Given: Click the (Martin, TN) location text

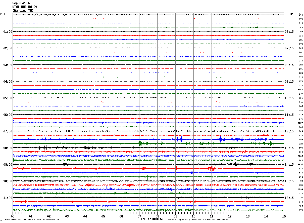Looking at the screenshot, I should coord(23,11).
